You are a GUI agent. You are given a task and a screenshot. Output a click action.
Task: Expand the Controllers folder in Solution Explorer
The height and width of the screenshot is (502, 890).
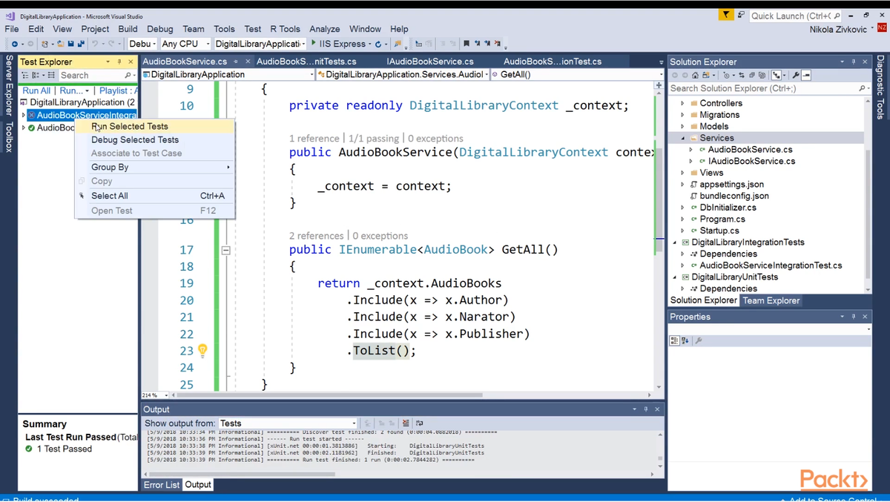point(683,103)
